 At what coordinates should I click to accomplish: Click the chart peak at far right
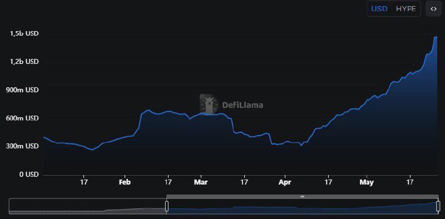[436, 37]
